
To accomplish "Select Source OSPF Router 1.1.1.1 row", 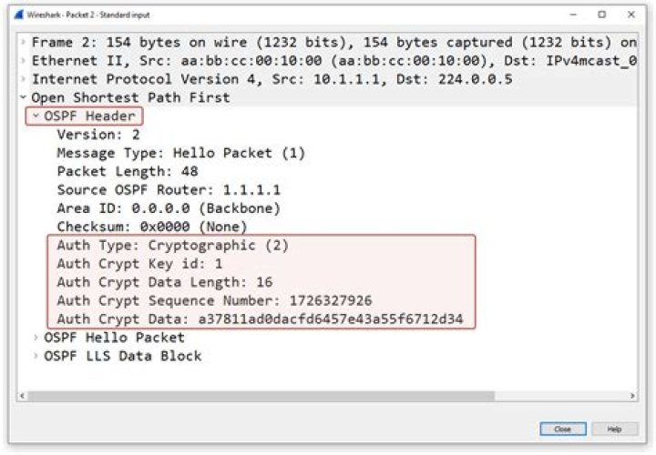I will point(169,190).
